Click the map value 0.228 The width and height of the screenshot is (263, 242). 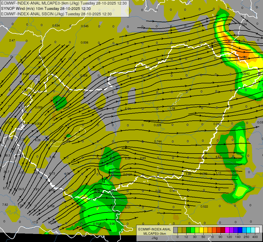157,125
